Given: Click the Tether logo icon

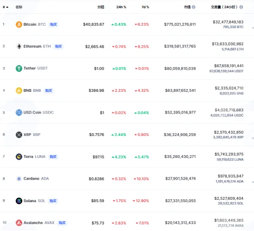Looking at the screenshot, I should 19,68.
